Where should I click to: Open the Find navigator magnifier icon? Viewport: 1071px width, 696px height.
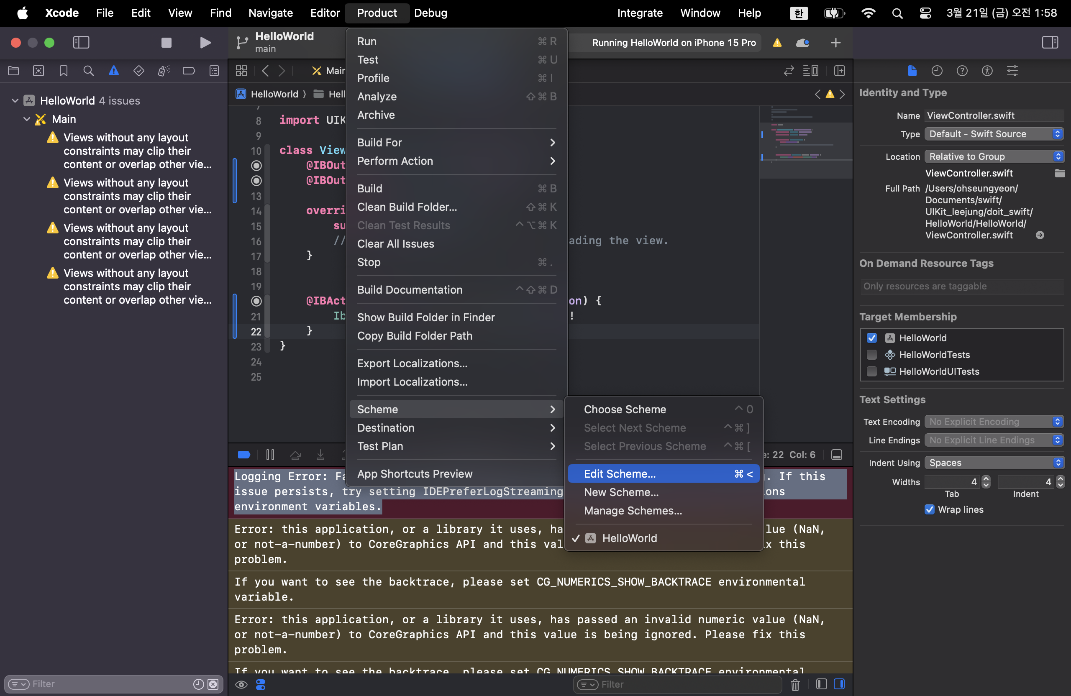pyautogui.click(x=89, y=71)
